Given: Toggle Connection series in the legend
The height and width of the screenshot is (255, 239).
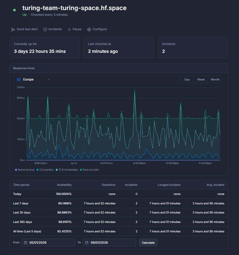Looking at the screenshot, I should tap(45, 170).
